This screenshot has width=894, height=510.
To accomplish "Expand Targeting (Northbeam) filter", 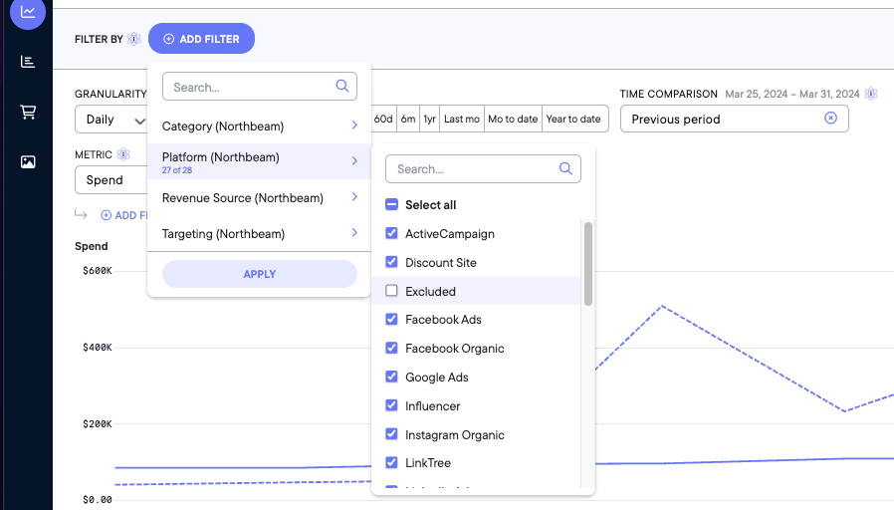I will coord(260,233).
